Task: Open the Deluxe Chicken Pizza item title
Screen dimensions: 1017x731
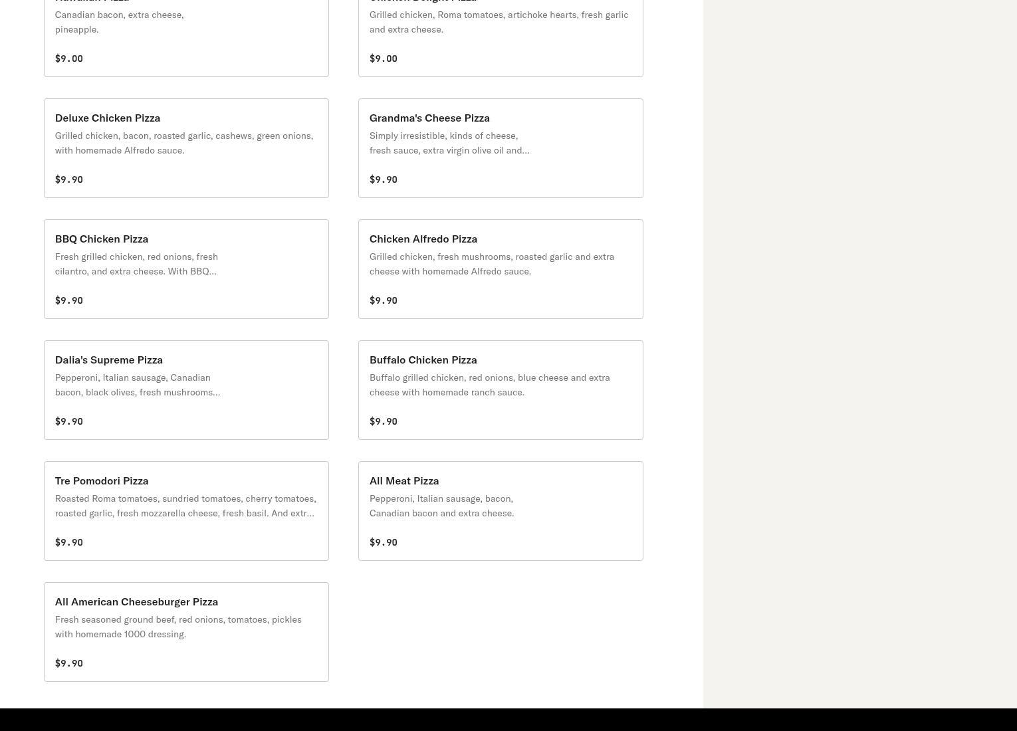Action: (108, 118)
